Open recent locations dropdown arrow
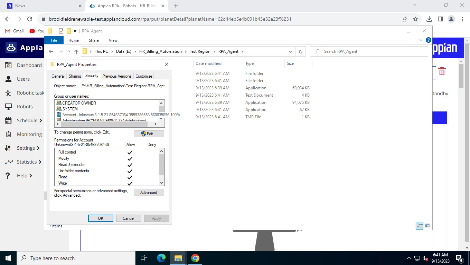Screen dimensions: 470x265 pos(69,51)
